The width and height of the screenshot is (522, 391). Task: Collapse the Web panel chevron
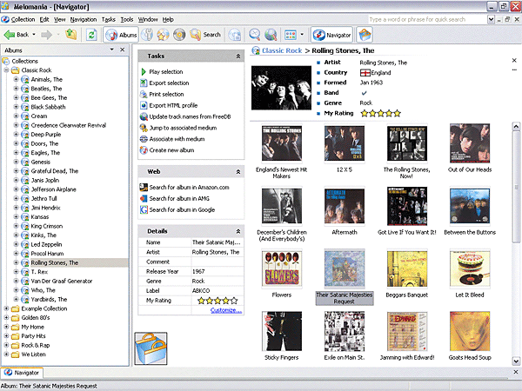238,172
